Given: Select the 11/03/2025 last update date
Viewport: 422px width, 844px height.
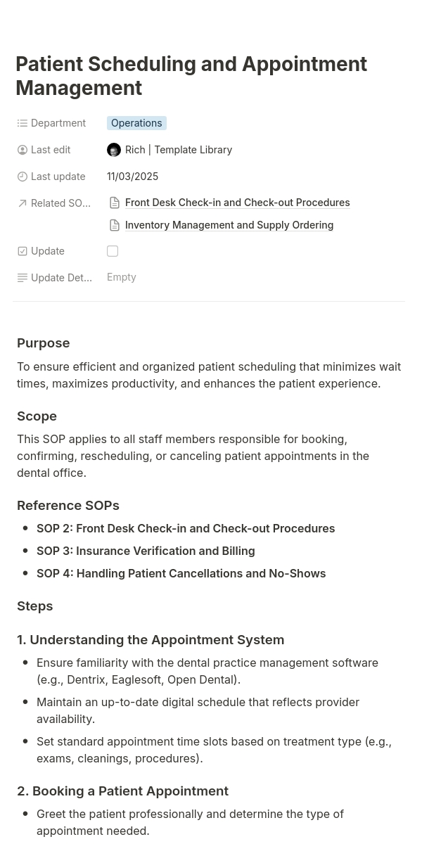Looking at the screenshot, I should tap(133, 177).
